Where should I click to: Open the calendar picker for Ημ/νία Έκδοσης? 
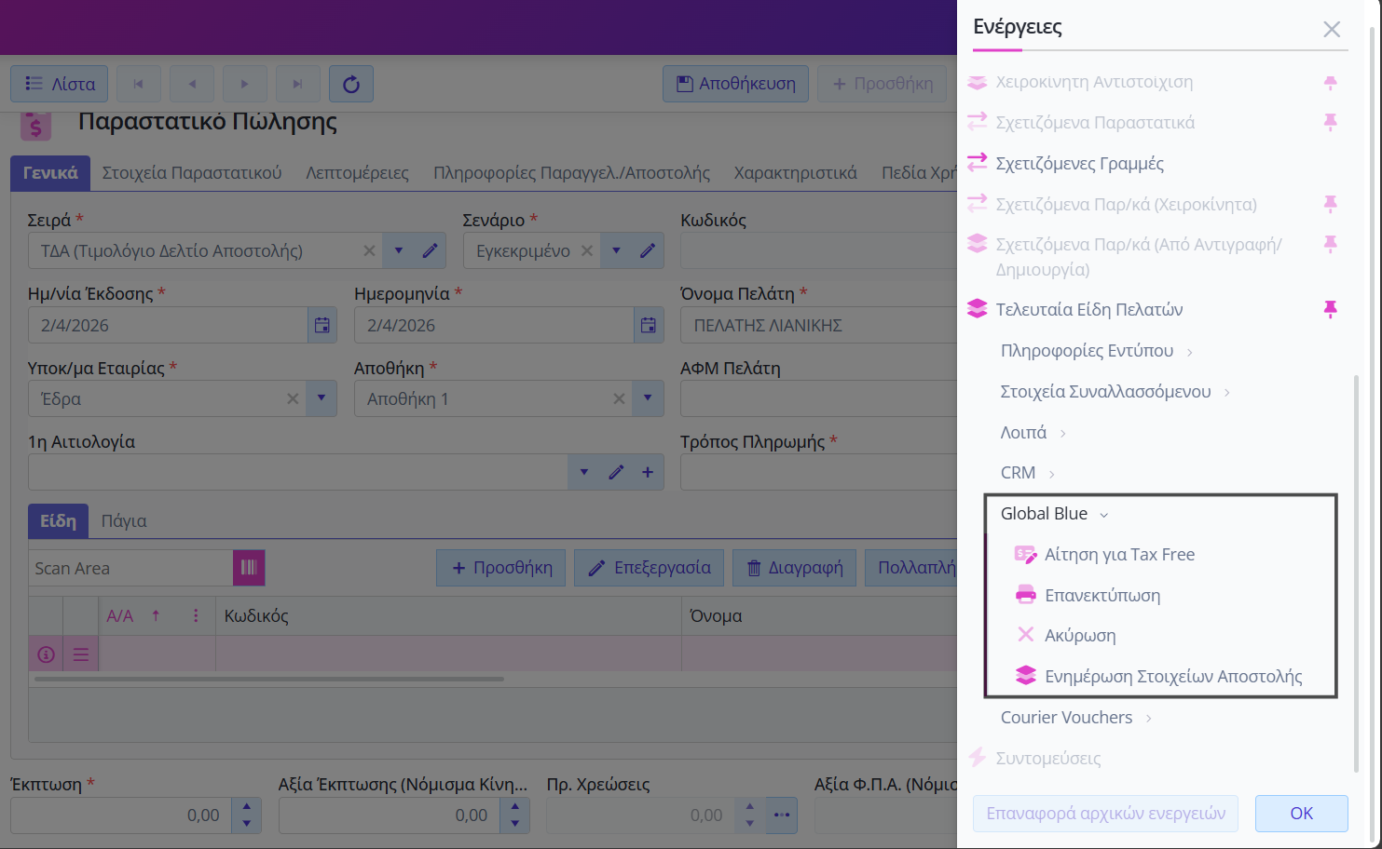pyautogui.click(x=322, y=326)
